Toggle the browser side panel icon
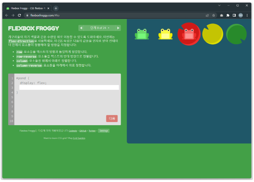 [234, 15]
